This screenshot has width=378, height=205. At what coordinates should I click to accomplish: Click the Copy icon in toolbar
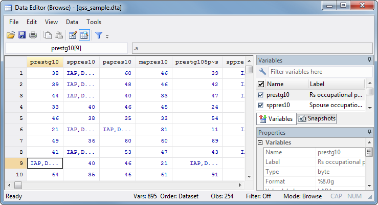[48, 35]
